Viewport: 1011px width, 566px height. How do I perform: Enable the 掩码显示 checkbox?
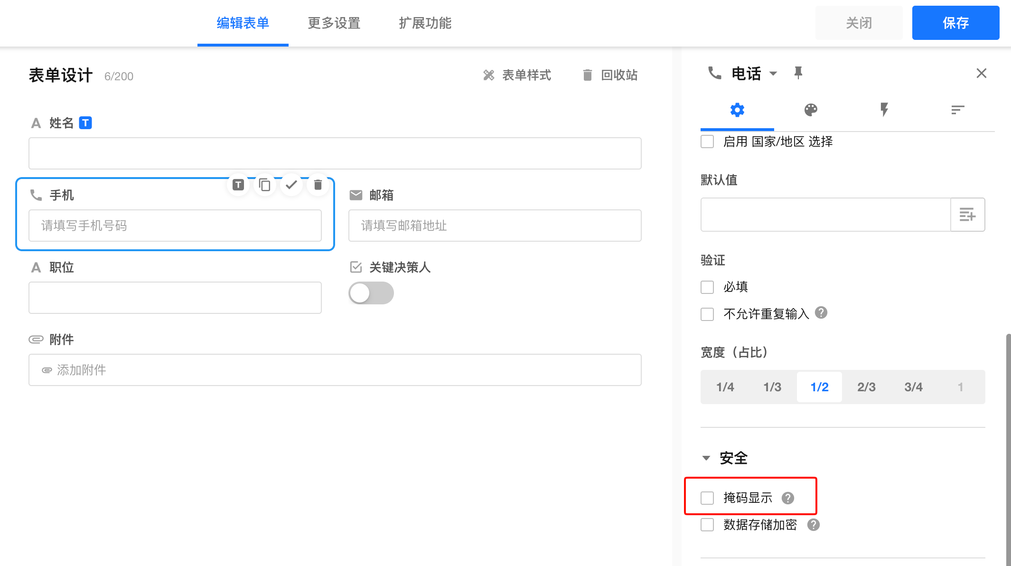(707, 498)
